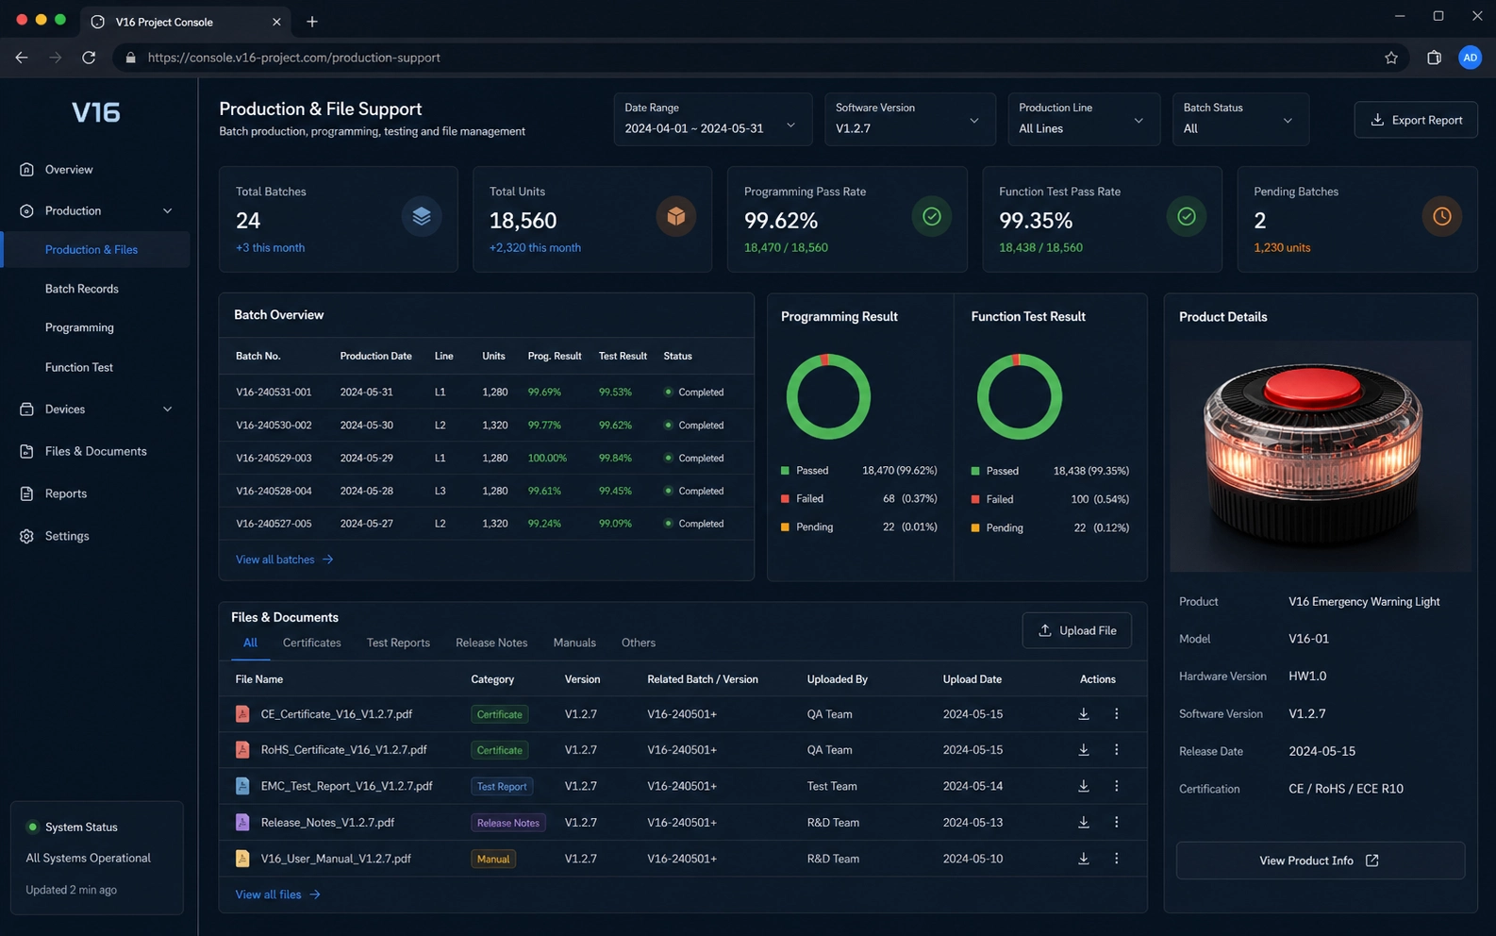Open Files & Documents in sidebar
This screenshot has width=1496, height=936.
point(96,452)
